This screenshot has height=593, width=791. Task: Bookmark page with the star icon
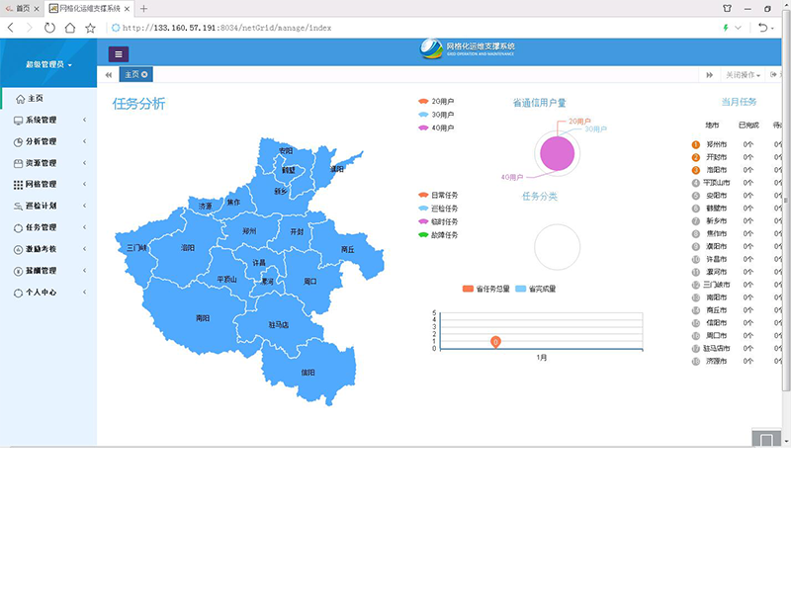[90, 28]
